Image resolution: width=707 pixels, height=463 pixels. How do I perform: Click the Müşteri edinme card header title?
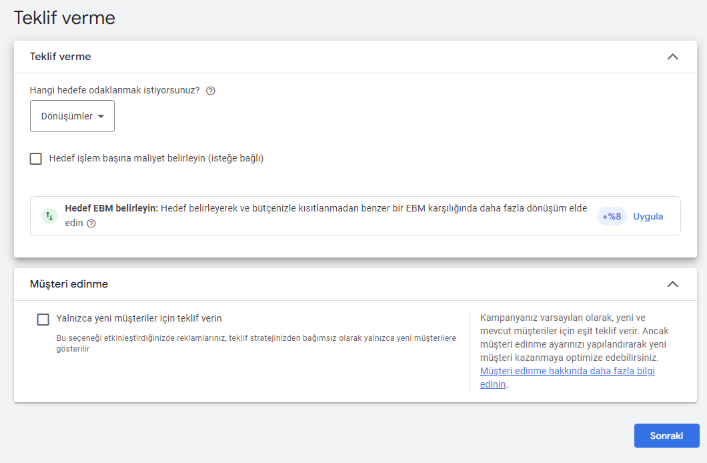69,284
